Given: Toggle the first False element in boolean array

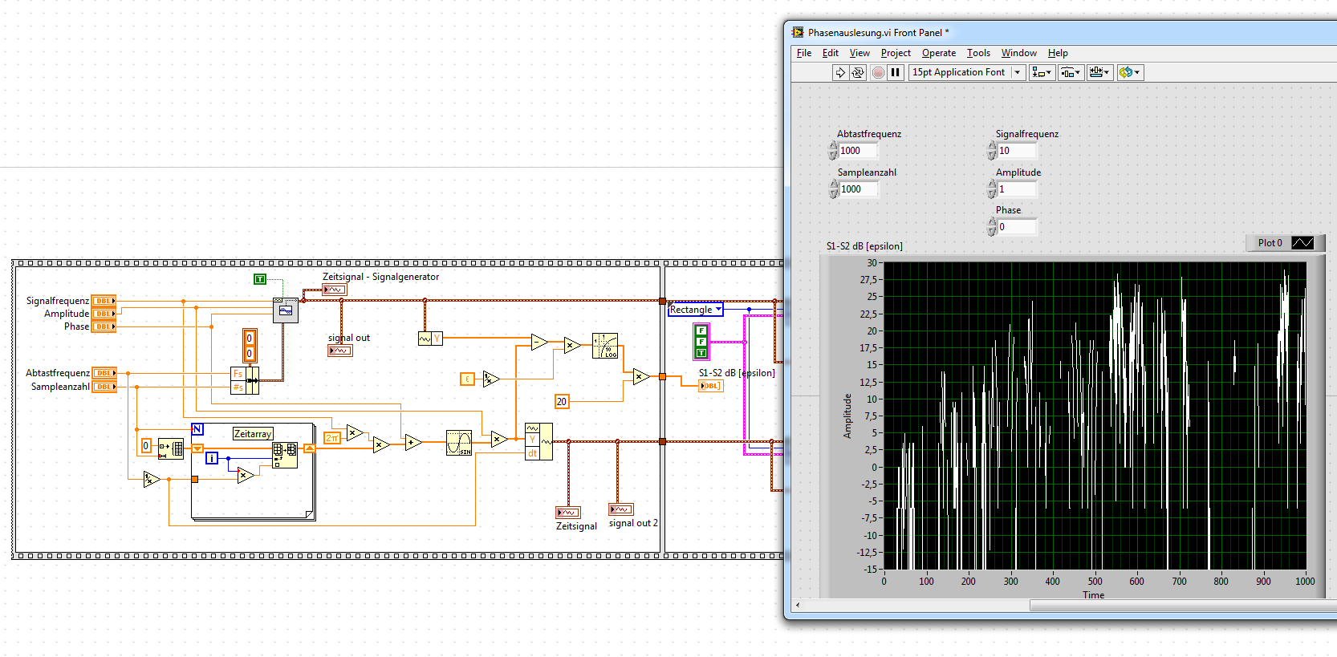Looking at the screenshot, I should [x=701, y=331].
